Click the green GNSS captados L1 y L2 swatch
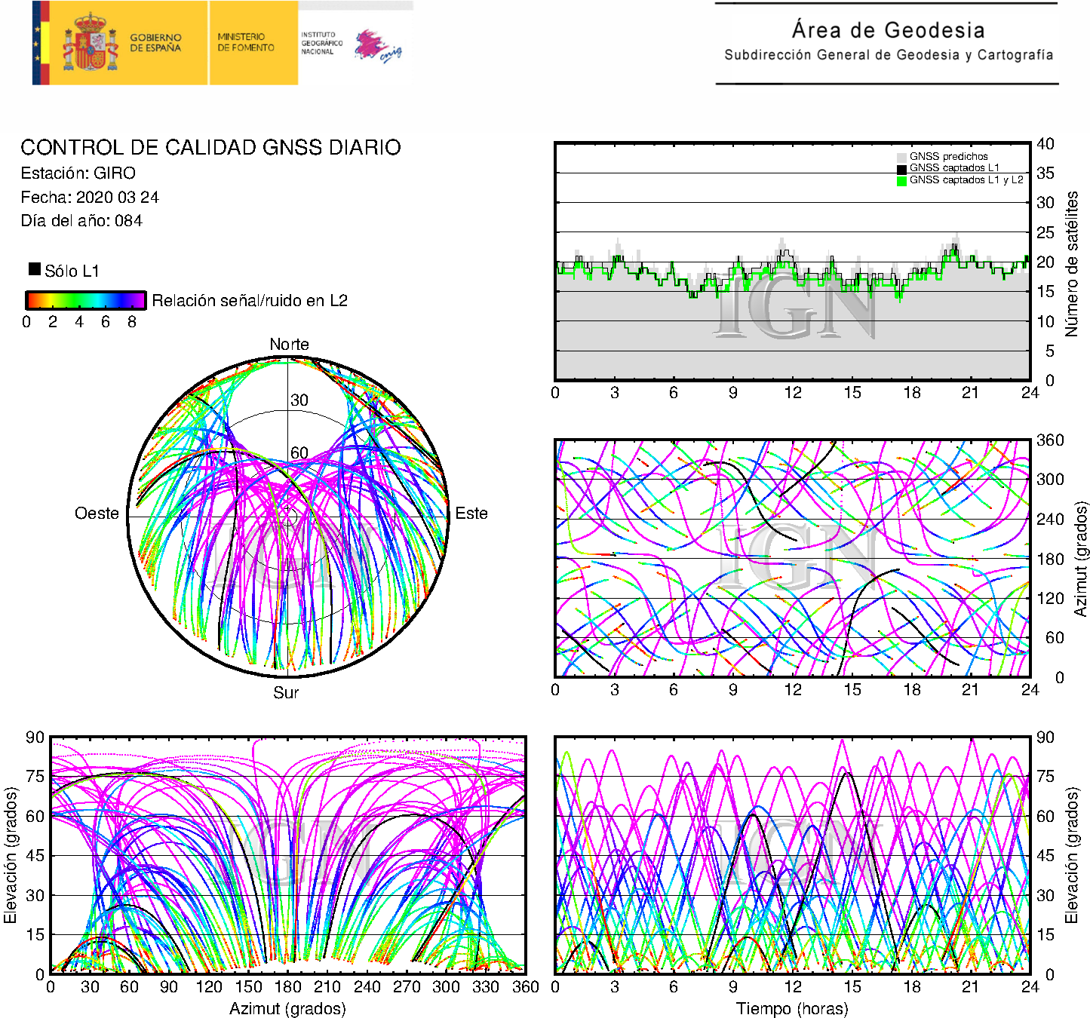 pos(901,181)
